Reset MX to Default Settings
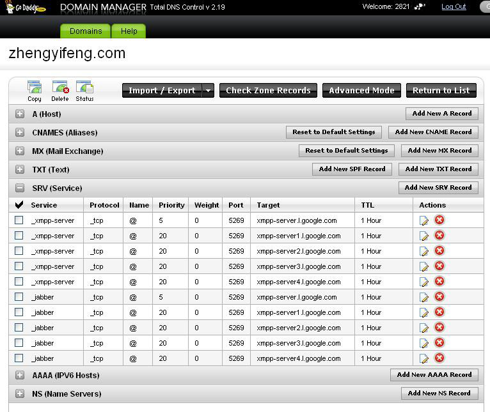 347,151
